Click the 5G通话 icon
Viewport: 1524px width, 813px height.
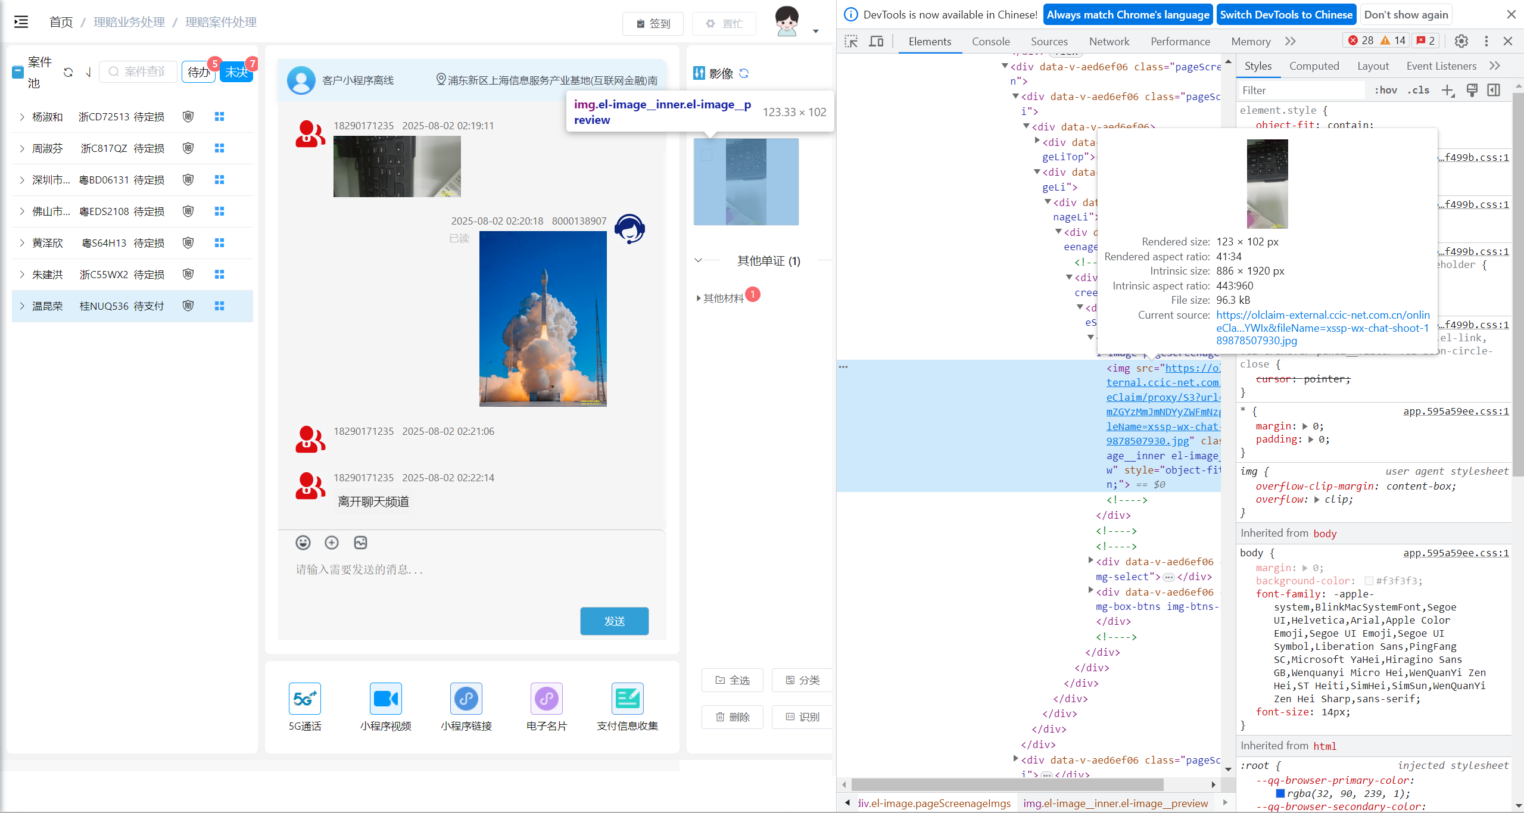(304, 699)
